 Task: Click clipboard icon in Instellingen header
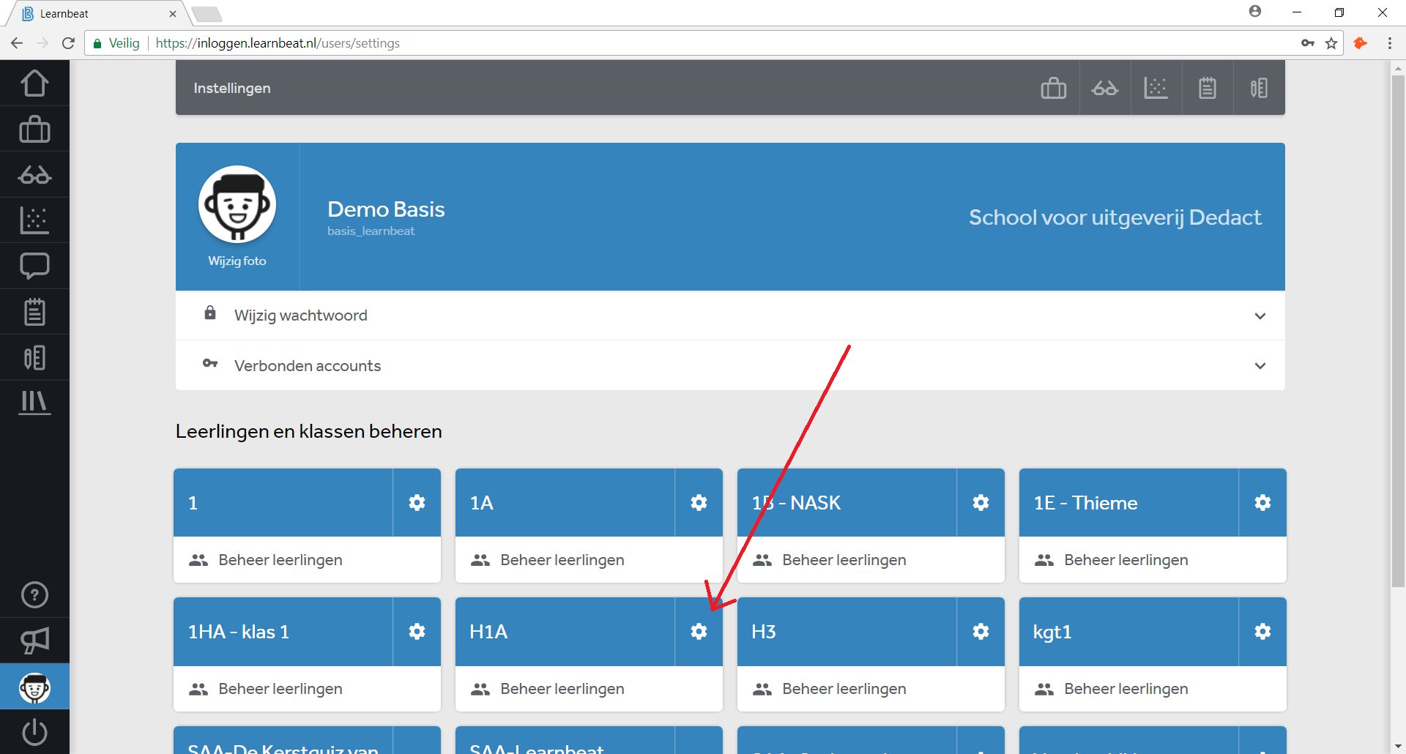tap(1208, 89)
